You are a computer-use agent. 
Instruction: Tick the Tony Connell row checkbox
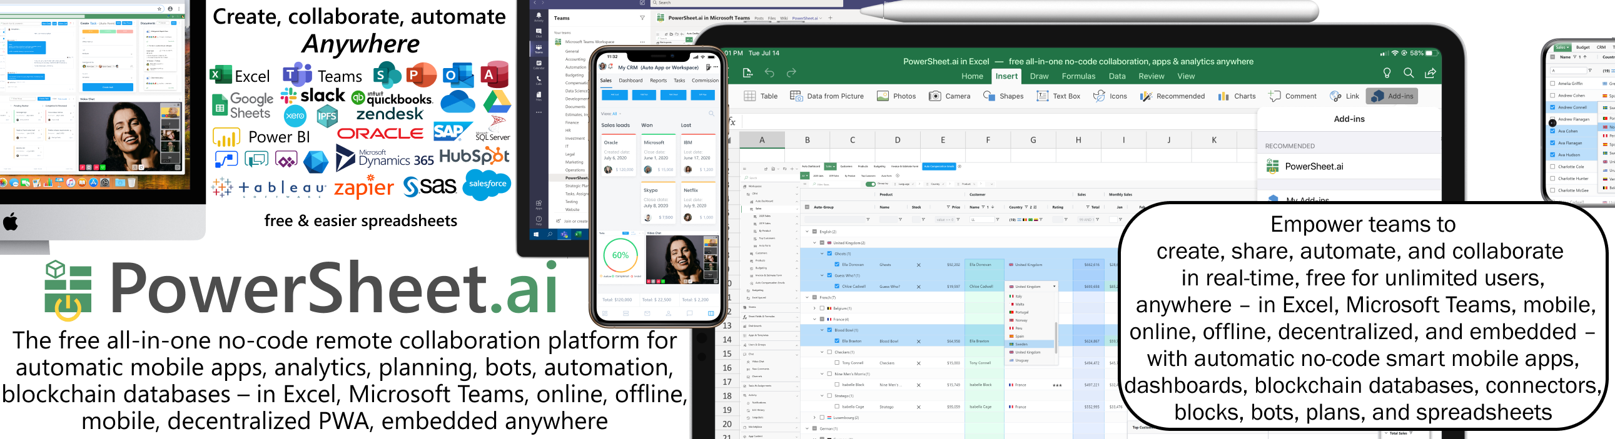(836, 363)
